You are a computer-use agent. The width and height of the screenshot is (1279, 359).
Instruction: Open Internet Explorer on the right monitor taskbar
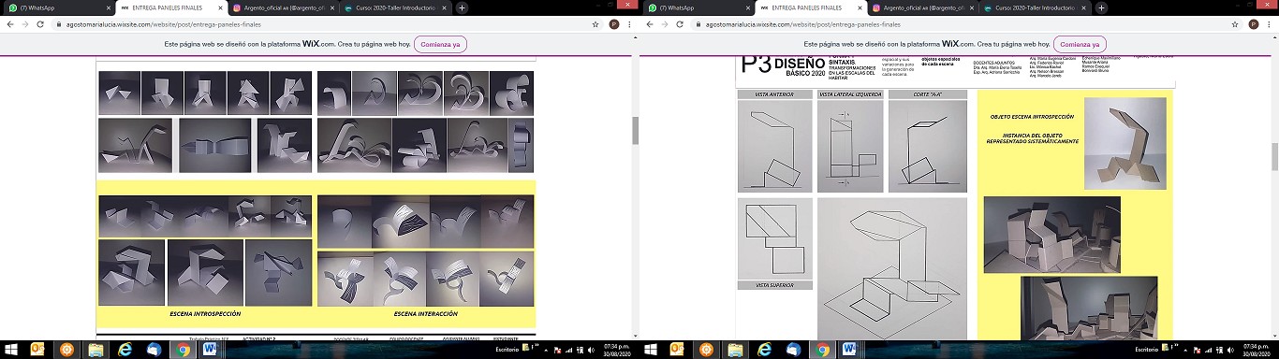click(x=764, y=350)
